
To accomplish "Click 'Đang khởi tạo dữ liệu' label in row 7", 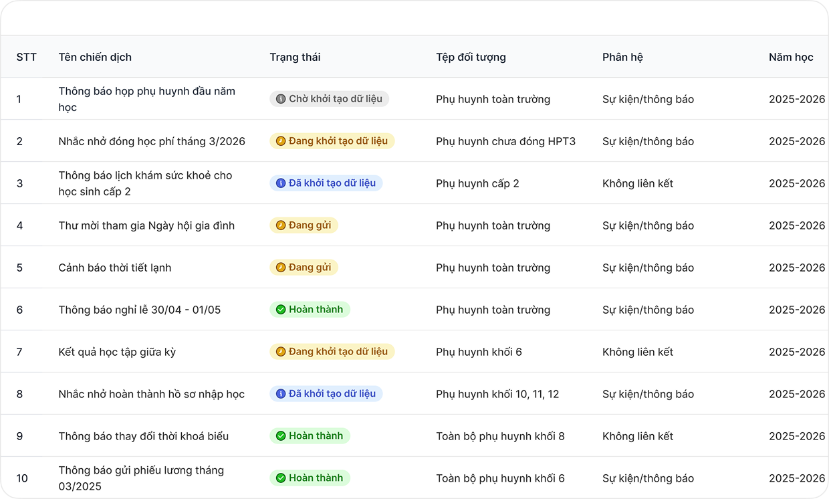I will (x=338, y=352).
